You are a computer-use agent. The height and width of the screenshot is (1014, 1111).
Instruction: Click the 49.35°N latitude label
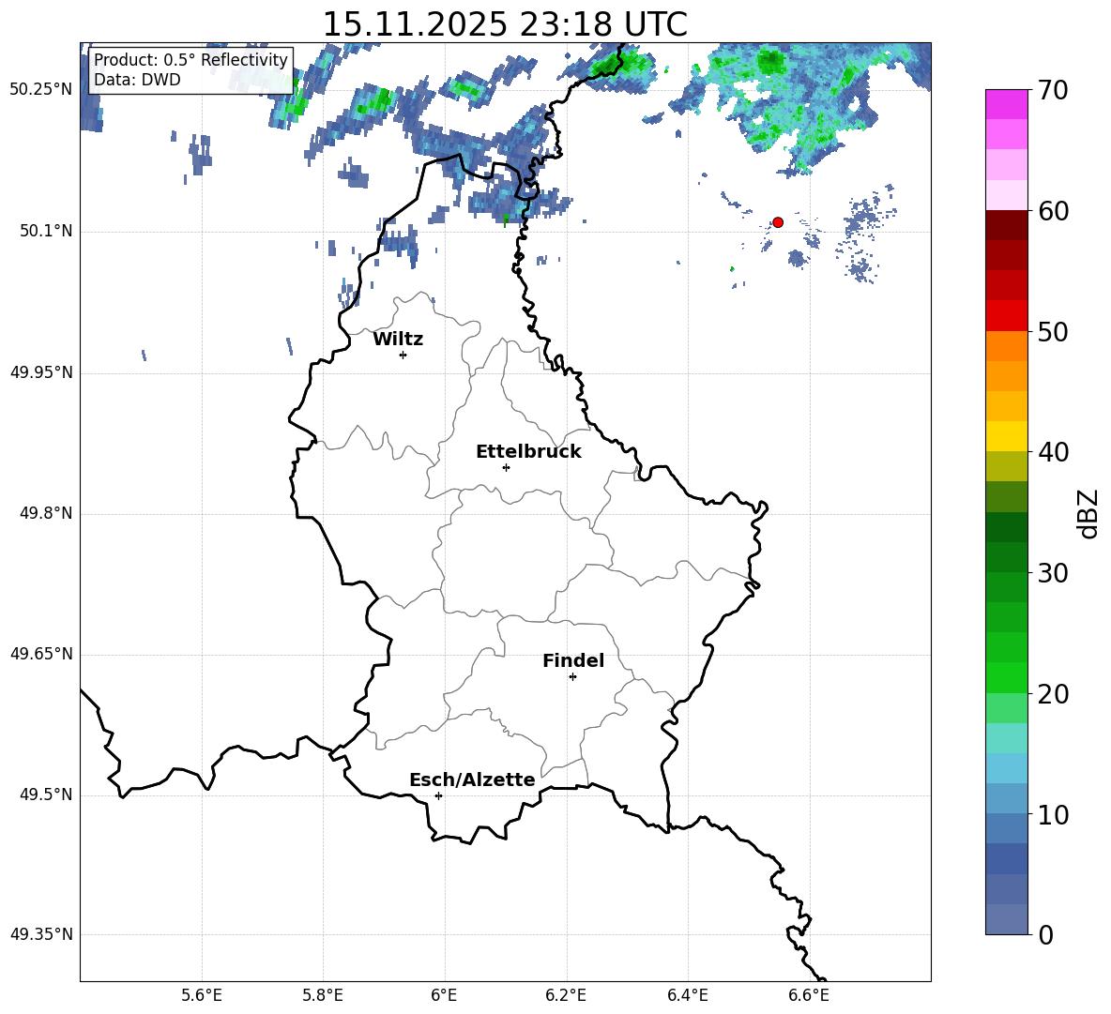tap(41, 934)
